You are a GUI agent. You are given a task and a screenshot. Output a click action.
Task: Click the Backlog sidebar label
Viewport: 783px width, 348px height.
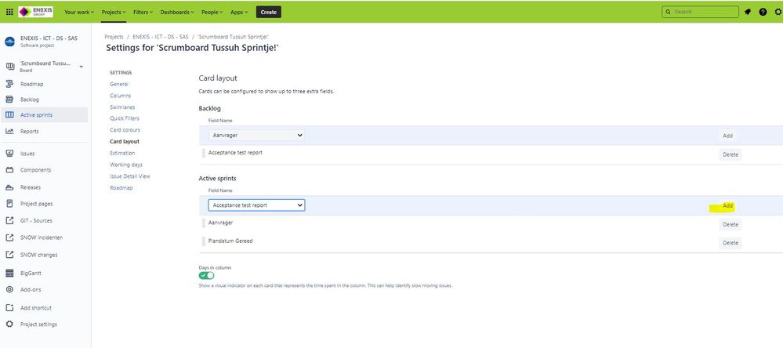(30, 100)
